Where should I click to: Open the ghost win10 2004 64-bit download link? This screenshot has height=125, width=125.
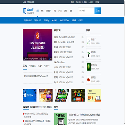tap(64, 37)
